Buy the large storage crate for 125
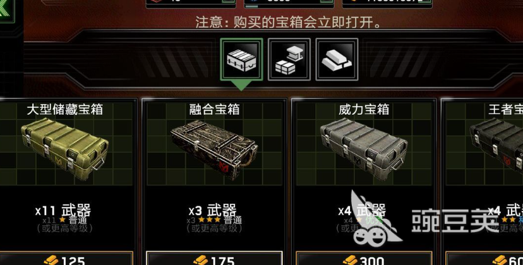Viewport: 523px width, 265px height. point(66,259)
